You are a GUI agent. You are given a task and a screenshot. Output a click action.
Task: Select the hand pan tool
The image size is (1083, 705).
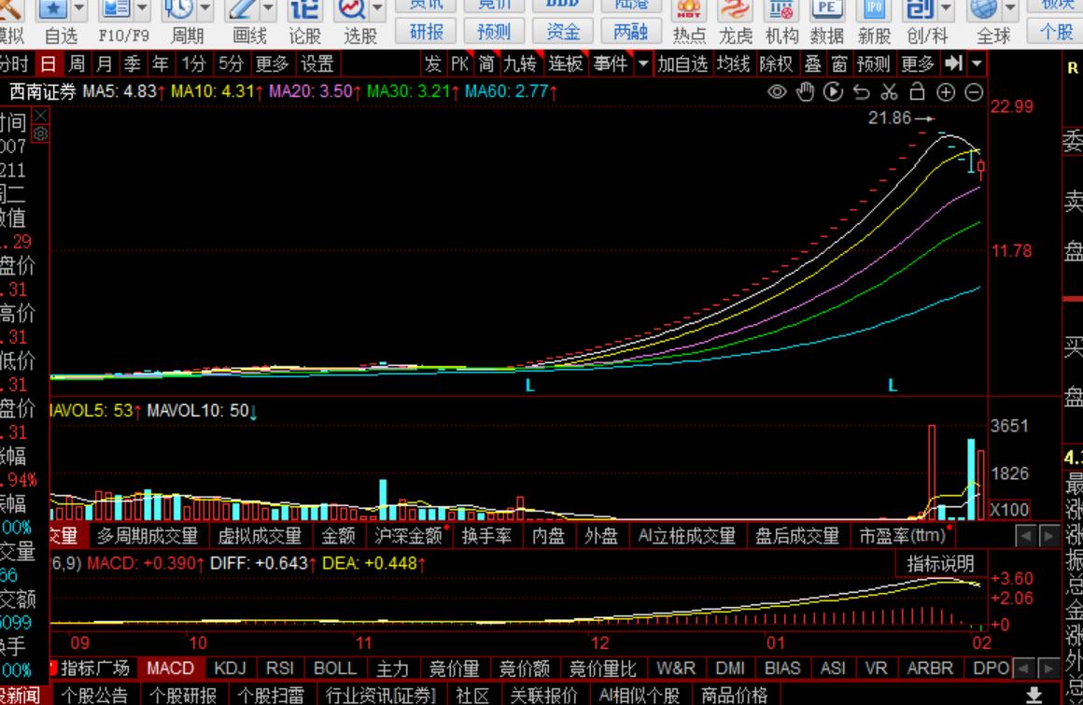coord(805,92)
